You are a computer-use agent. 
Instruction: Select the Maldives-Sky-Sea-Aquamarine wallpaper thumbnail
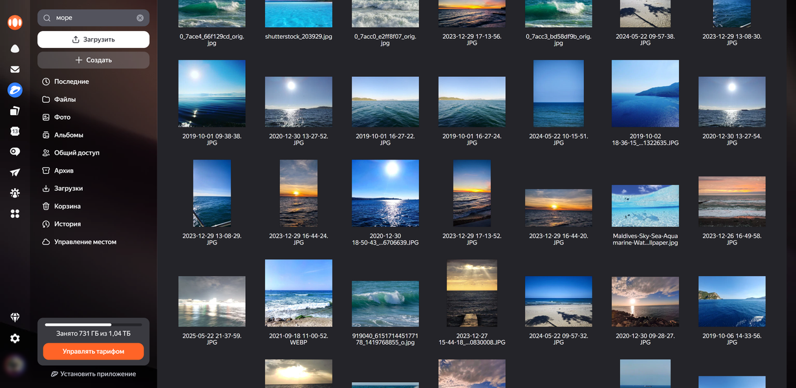pyautogui.click(x=645, y=206)
